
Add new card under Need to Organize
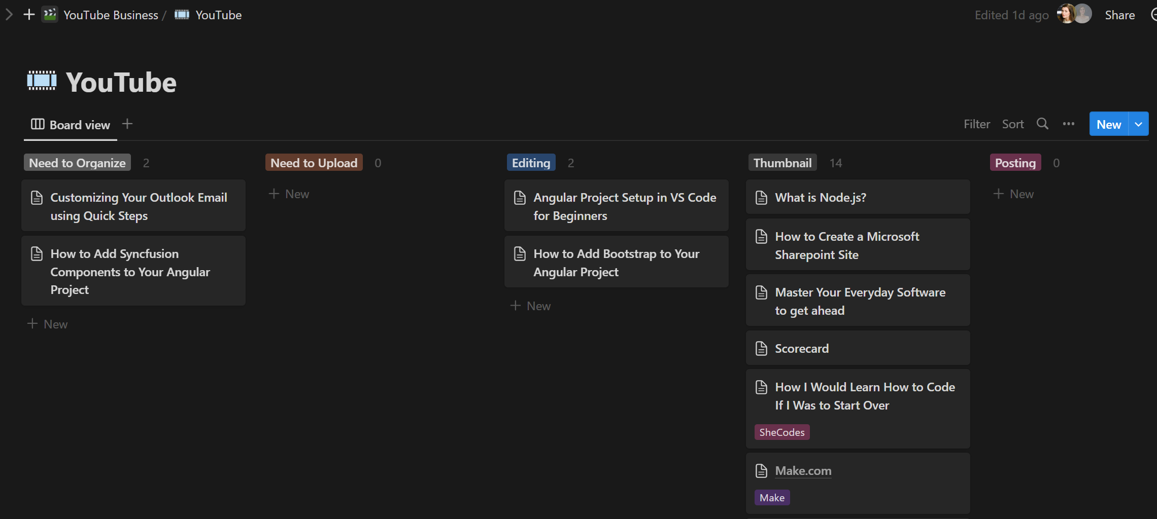[x=47, y=324]
